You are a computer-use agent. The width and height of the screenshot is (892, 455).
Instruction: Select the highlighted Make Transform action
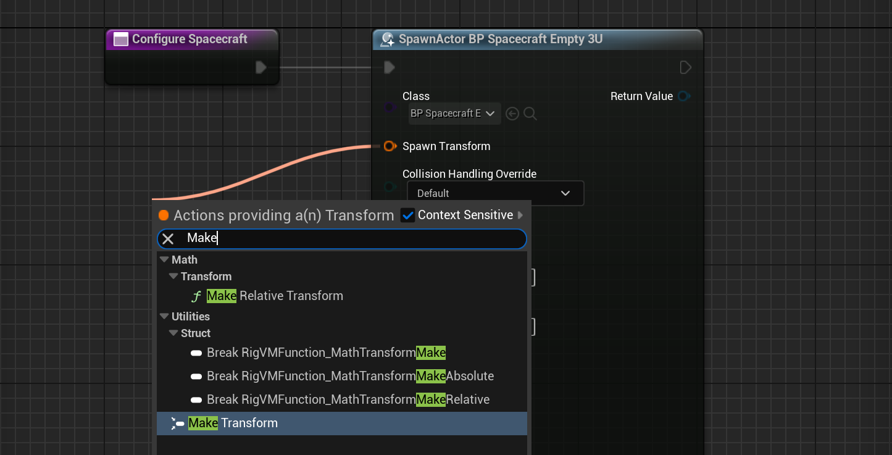pos(342,424)
